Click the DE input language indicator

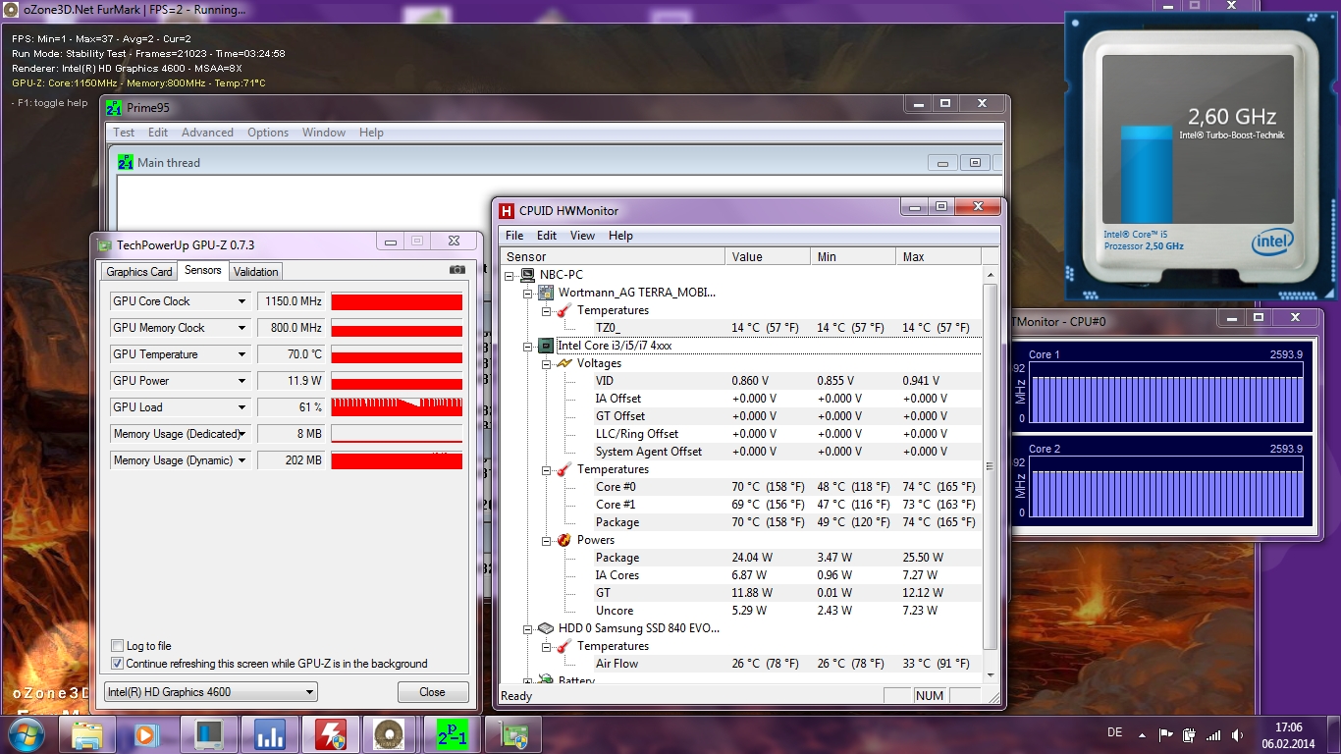click(x=1114, y=733)
